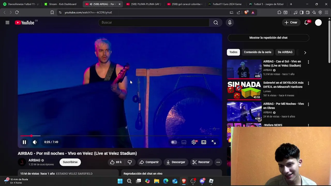
Task: Switch to gol caracol colombia tab
Action: point(185,4)
